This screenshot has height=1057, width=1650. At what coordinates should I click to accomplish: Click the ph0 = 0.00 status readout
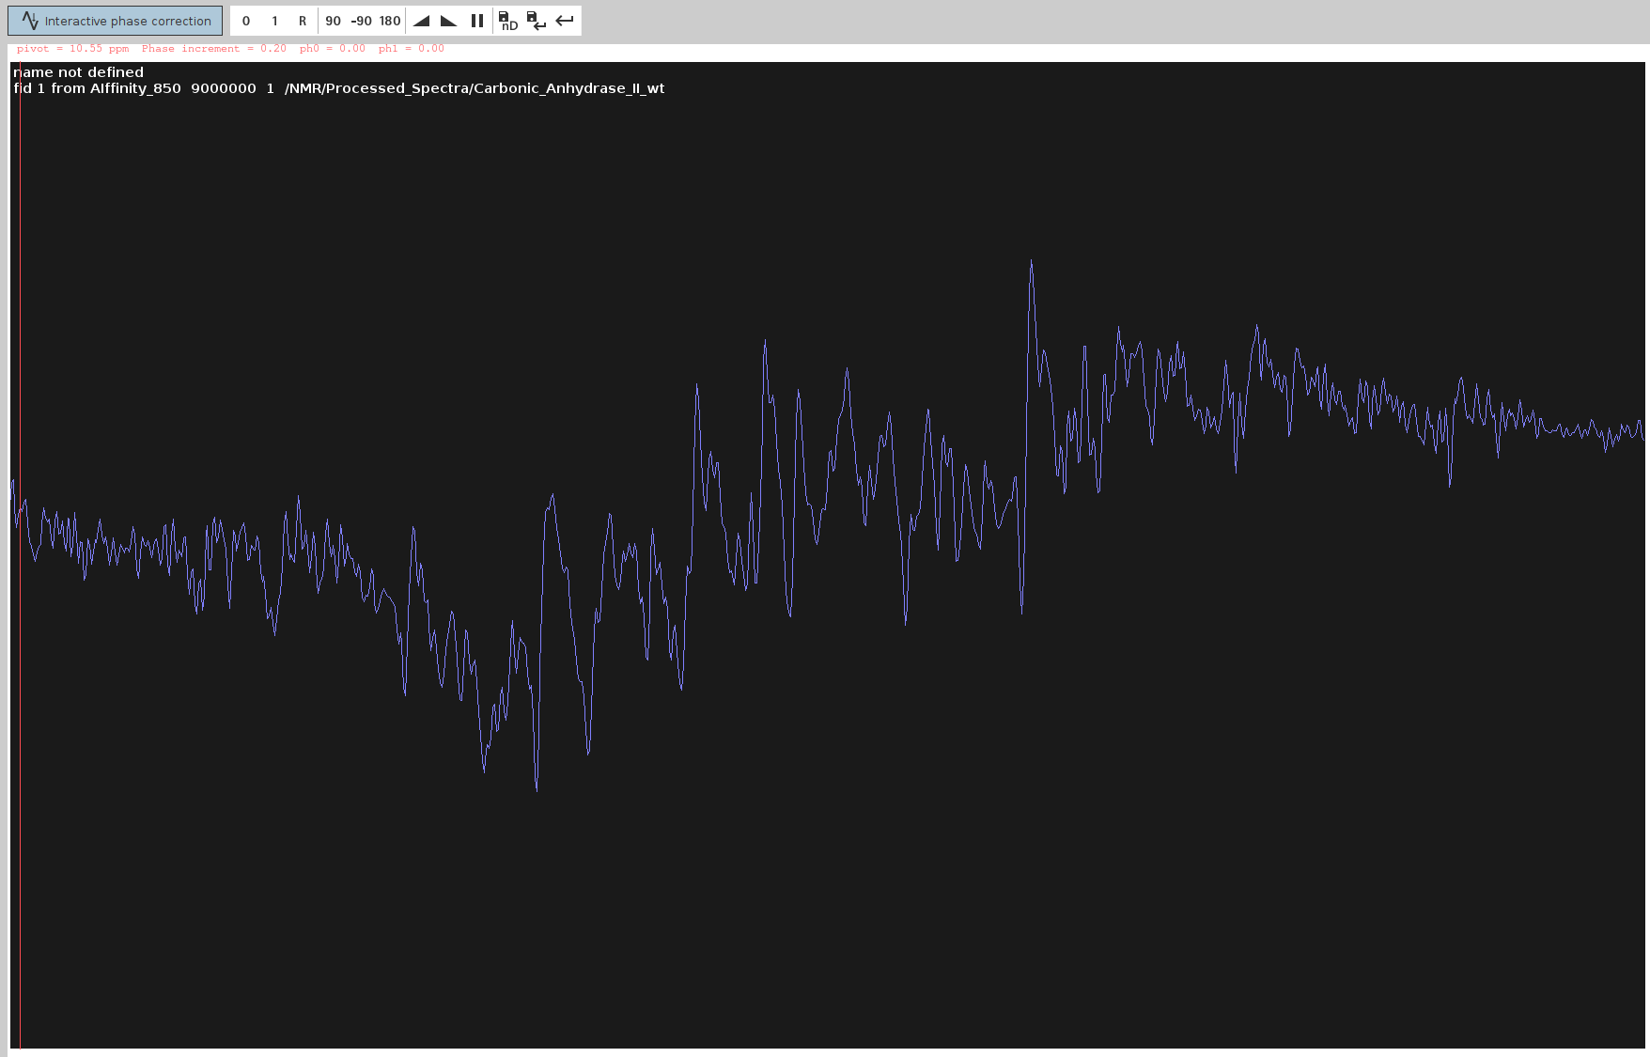(x=332, y=49)
